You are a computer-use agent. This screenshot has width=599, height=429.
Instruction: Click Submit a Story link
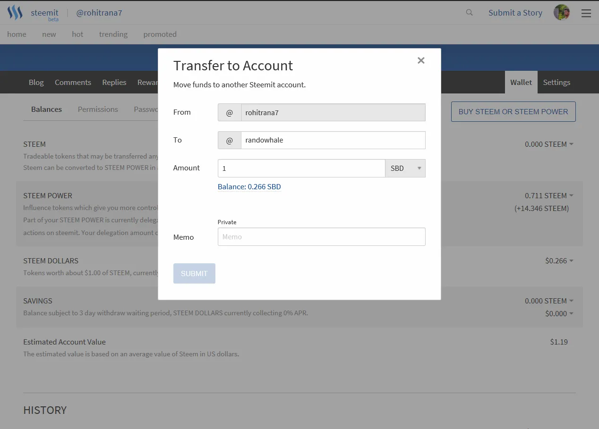point(515,13)
